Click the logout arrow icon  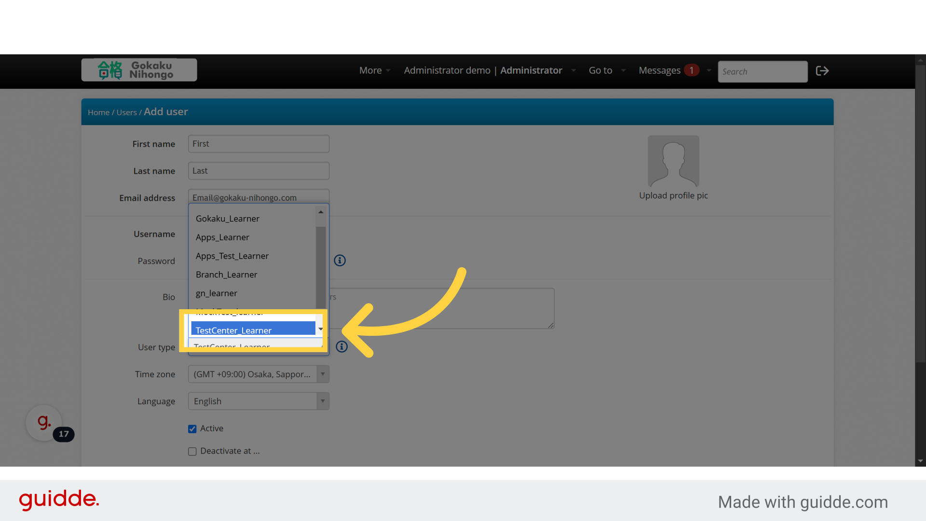[x=822, y=71]
